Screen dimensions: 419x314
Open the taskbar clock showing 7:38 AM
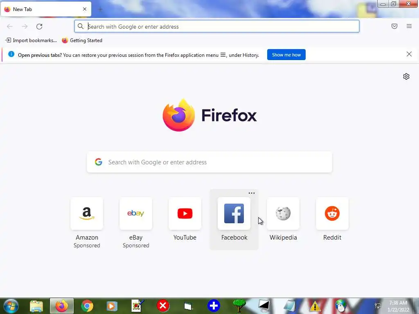point(398,306)
